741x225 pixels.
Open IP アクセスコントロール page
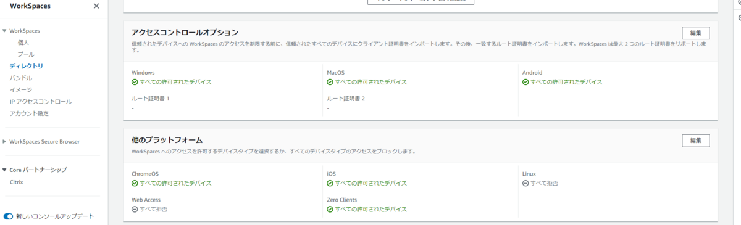pyautogui.click(x=40, y=102)
